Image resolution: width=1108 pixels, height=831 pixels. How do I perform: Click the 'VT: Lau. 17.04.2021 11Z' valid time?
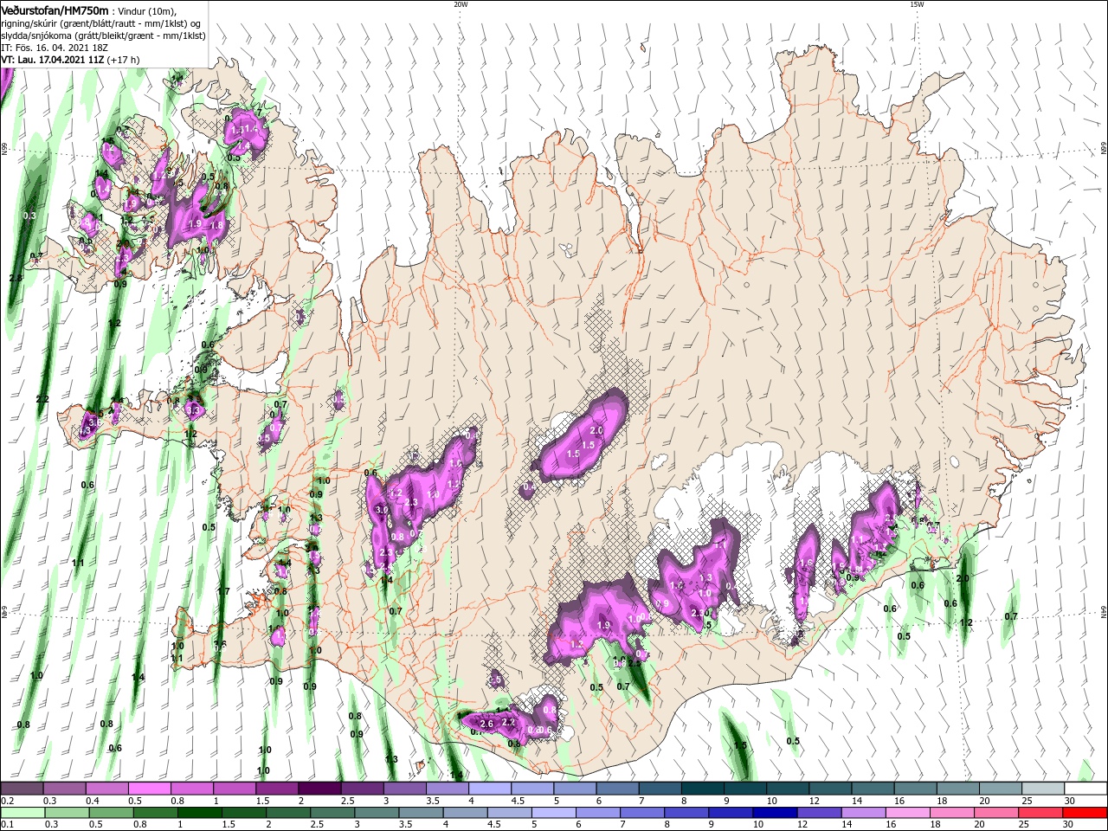pos(54,60)
